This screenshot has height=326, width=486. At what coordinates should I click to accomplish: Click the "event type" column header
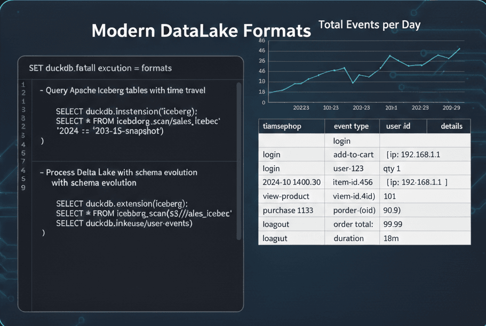(x=351, y=126)
